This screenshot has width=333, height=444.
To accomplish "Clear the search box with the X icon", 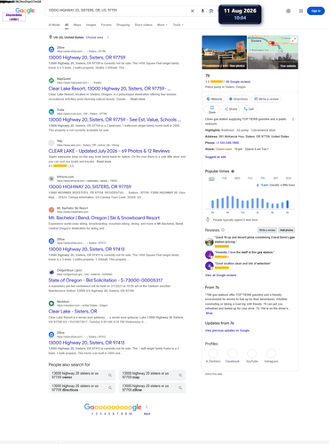I will (193, 11).
